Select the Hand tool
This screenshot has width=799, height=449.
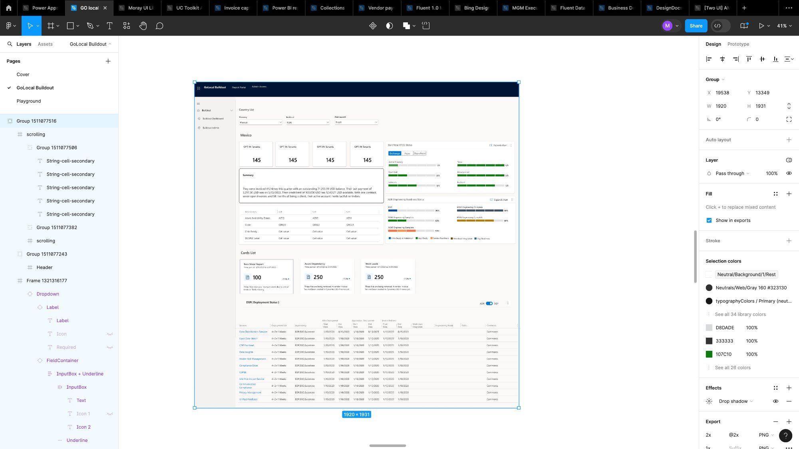[143, 26]
